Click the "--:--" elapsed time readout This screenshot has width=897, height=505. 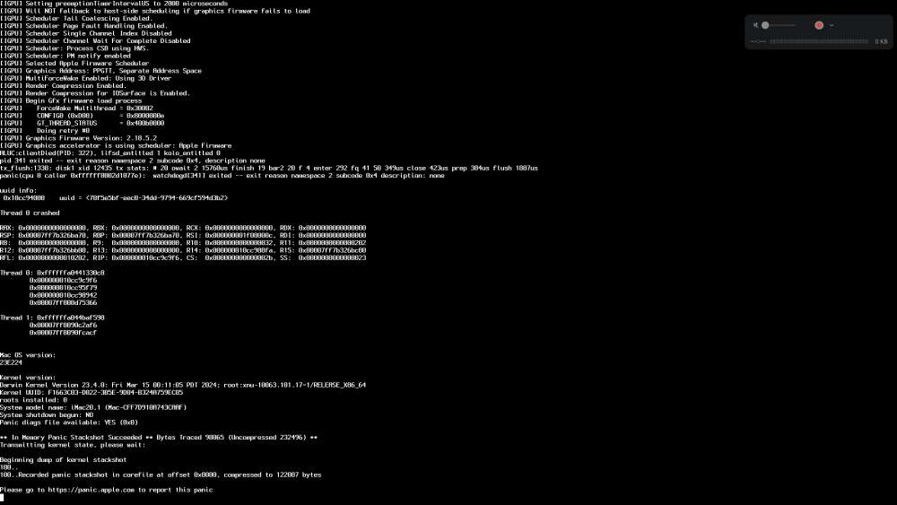point(758,41)
